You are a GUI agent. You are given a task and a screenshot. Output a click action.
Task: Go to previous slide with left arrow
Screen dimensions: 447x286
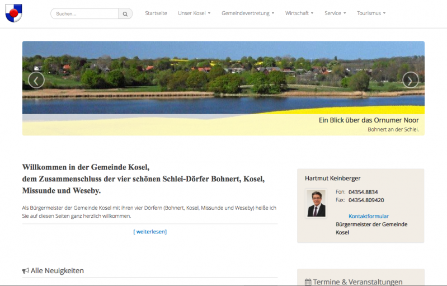pos(36,80)
